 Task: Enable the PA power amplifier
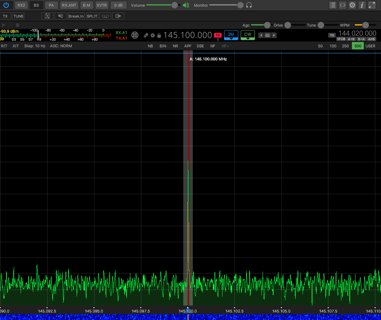click(51, 5)
